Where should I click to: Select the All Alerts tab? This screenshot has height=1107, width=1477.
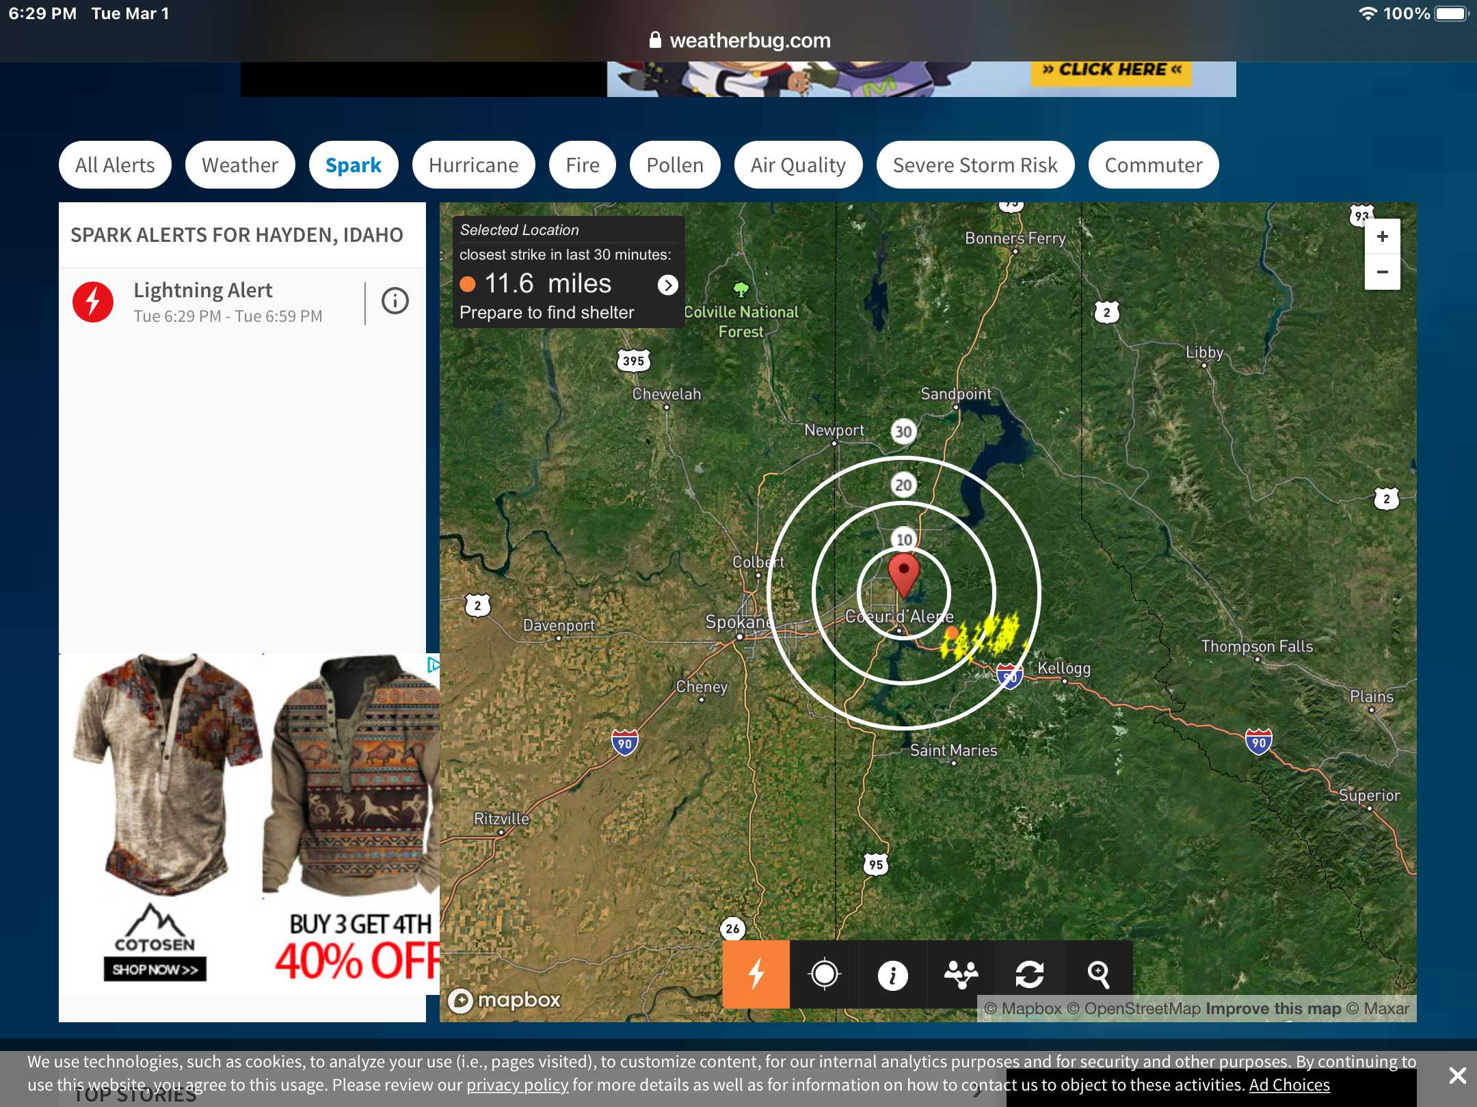pyautogui.click(x=115, y=165)
